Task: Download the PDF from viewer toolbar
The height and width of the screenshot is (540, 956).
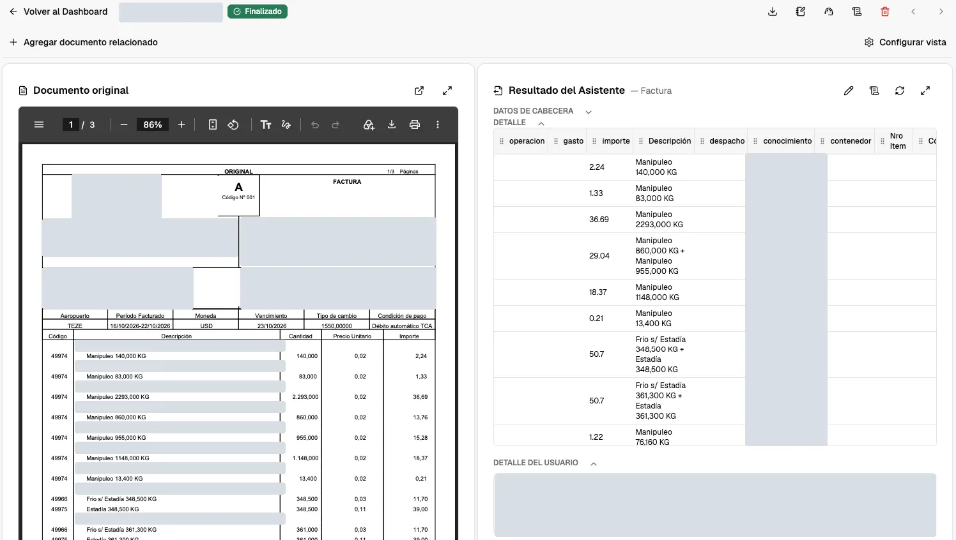Action: click(392, 124)
